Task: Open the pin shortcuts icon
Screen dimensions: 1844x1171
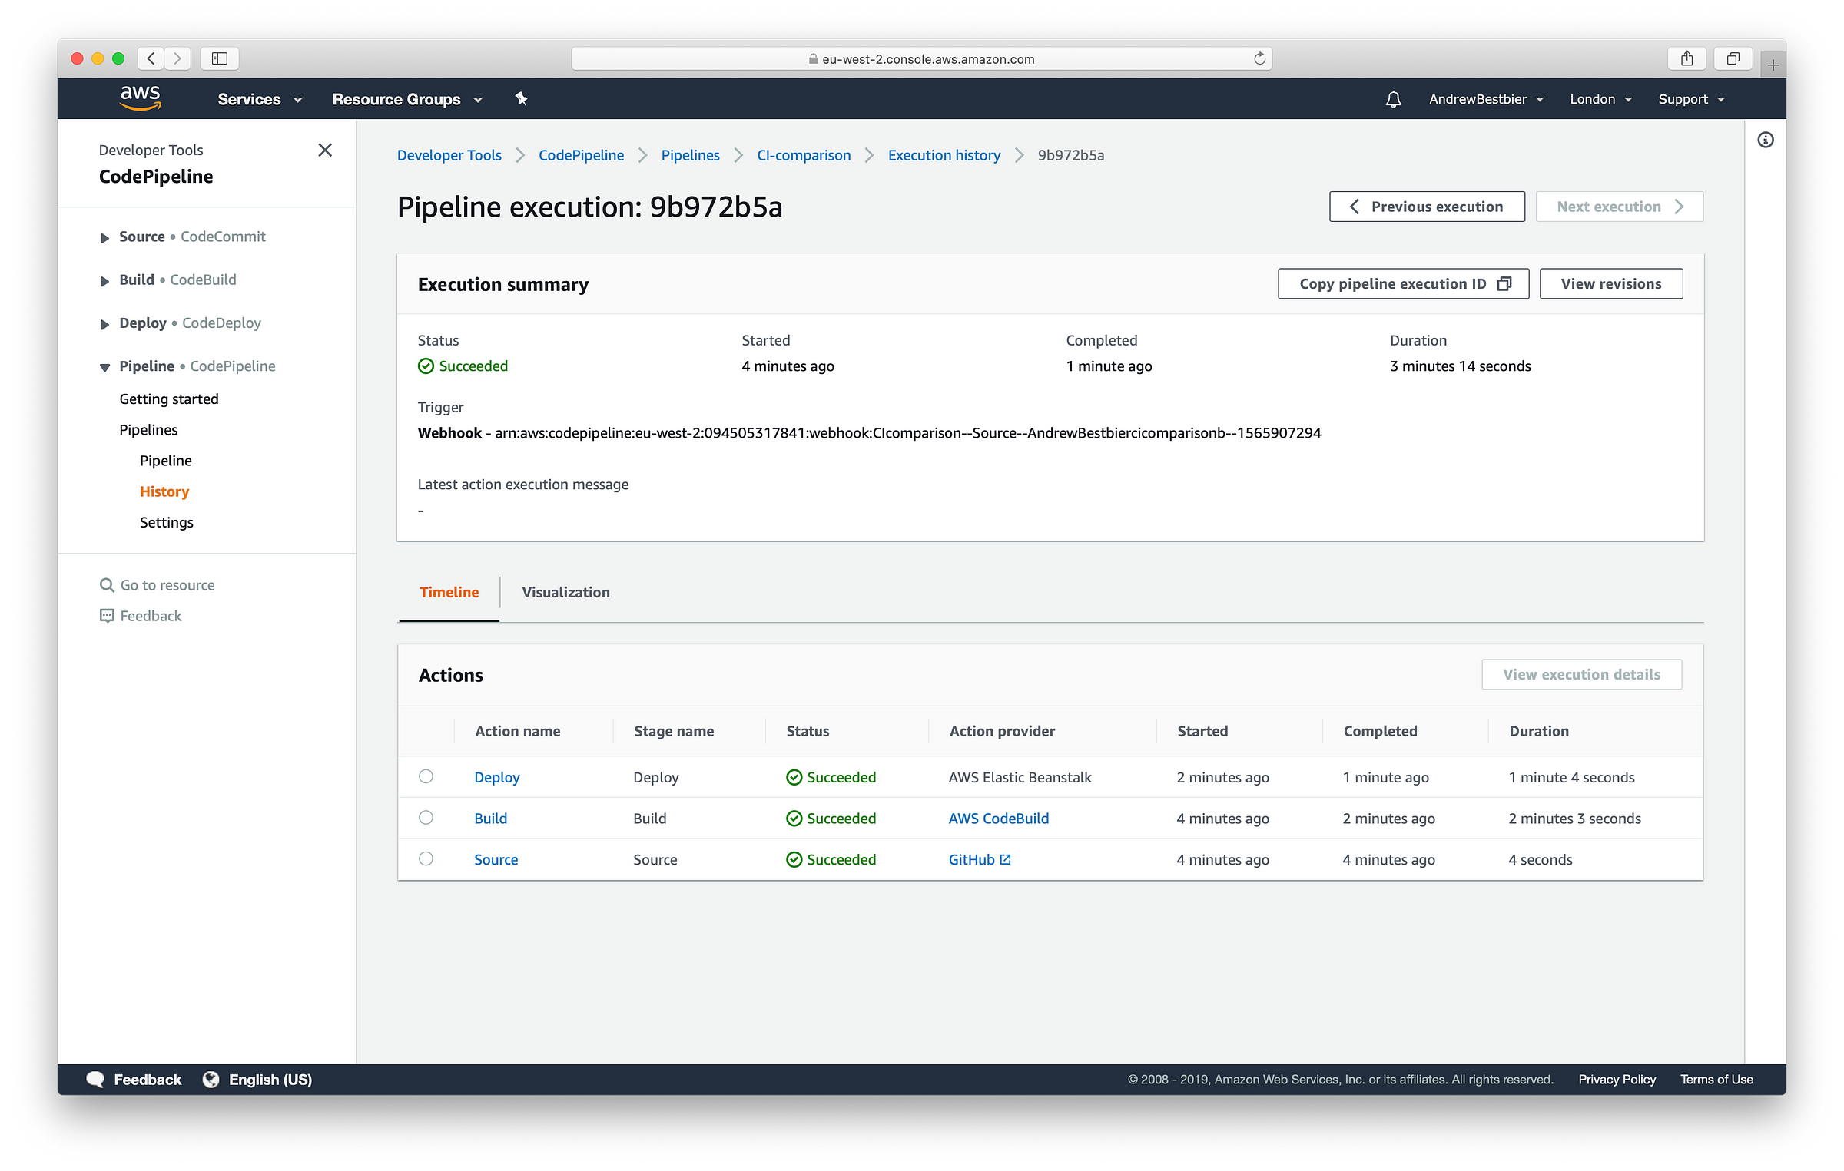Action: pyautogui.click(x=521, y=98)
